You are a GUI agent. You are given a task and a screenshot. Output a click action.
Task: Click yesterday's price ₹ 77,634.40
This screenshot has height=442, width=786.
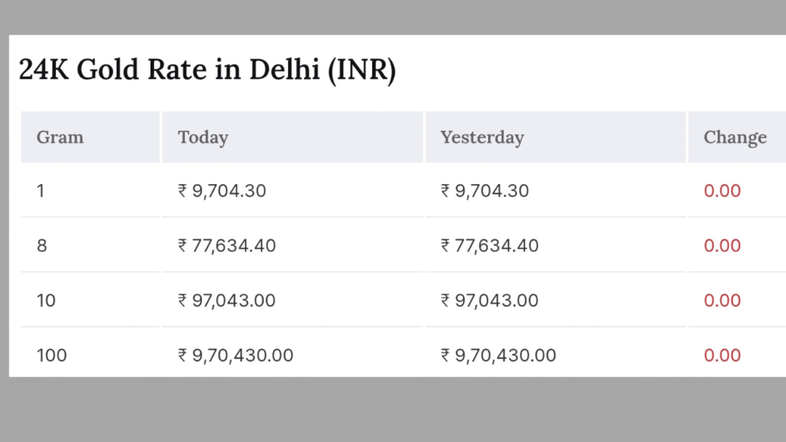pos(490,246)
